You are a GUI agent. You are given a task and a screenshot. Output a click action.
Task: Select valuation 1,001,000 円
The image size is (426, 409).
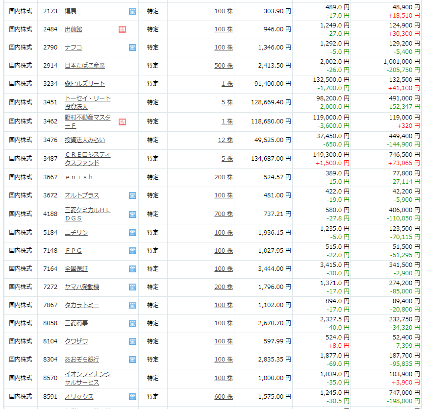[401, 62]
